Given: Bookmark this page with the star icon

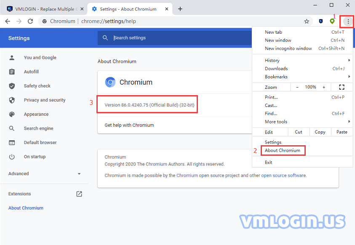Looking at the screenshot, I should 307,21.
